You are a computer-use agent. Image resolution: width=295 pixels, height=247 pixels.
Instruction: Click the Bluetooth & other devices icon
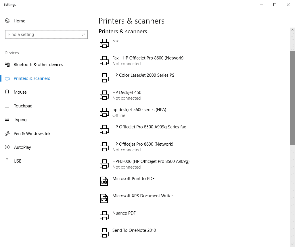click(7, 64)
